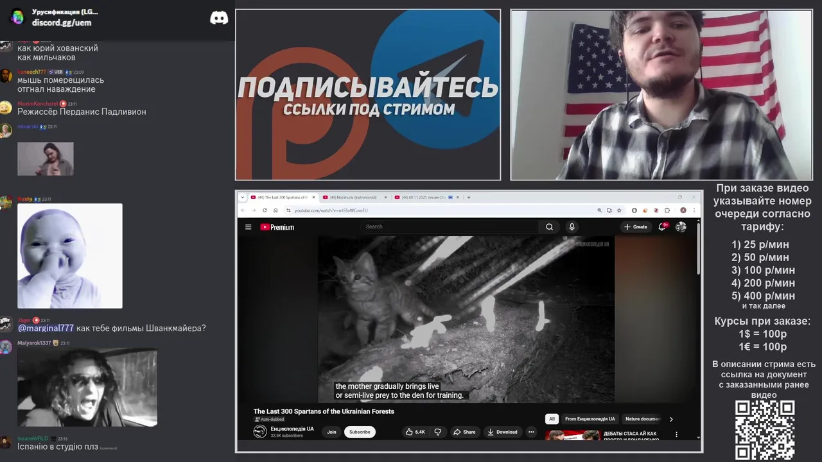Click message 'Іспанію в студію плз'
Viewport: 822px width, 462px height.
point(58,447)
